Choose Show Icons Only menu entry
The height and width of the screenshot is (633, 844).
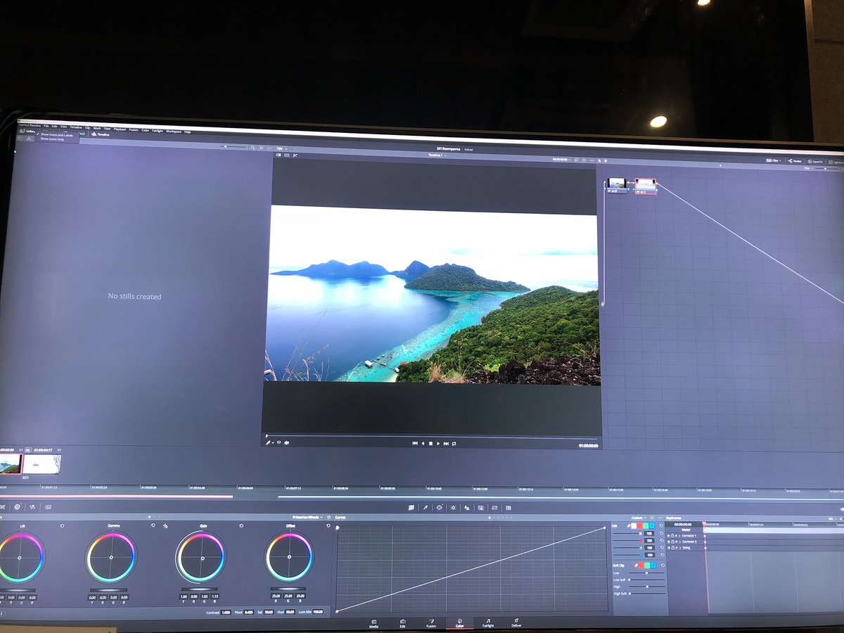52,139
